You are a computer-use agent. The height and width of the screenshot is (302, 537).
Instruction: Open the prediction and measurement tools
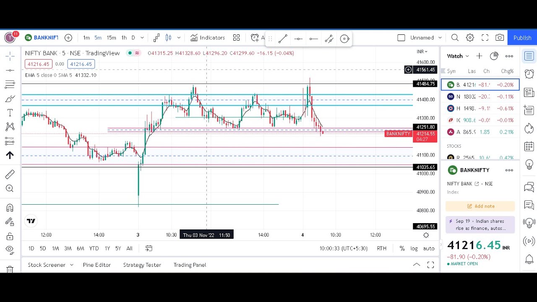[10, 141]
